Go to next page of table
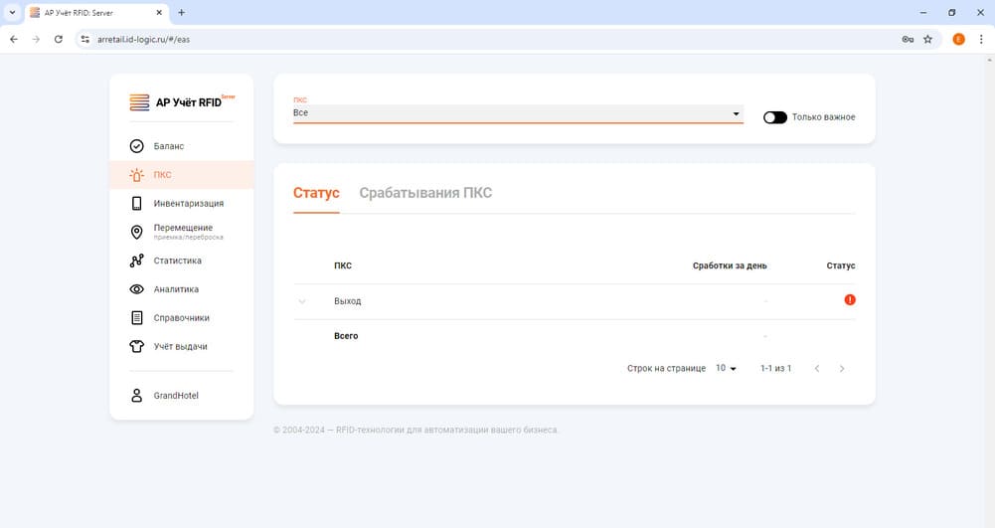This screenshot has height=528, width=995. pyautogui.click(x=842, y=369)
